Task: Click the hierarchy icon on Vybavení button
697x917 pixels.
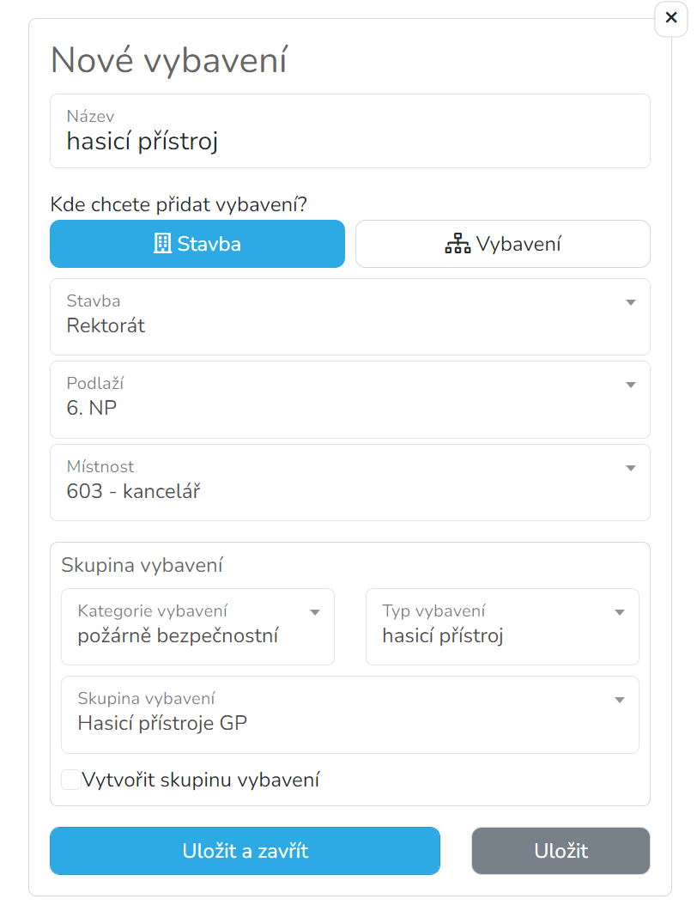Action: [458, 243]
